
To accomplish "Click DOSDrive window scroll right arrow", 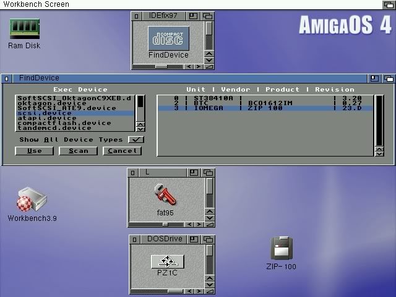I will coord(199,291).
